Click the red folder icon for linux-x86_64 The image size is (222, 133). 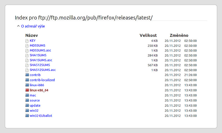pos(27,90)
